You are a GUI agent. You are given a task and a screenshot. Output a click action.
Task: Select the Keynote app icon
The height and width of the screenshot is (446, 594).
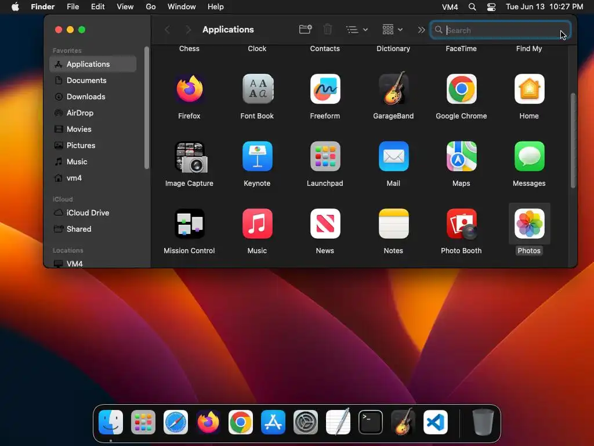[257, 156]
